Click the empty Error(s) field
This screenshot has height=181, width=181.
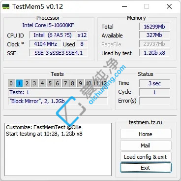[154, 101]
